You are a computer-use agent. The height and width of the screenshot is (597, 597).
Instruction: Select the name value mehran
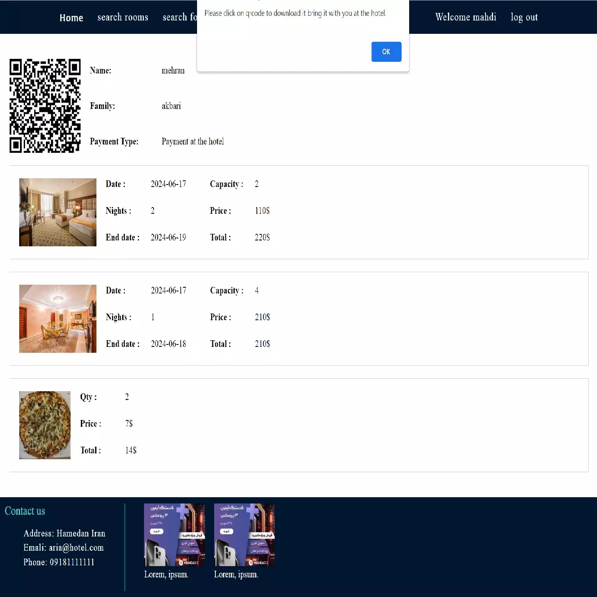[173, 71]
